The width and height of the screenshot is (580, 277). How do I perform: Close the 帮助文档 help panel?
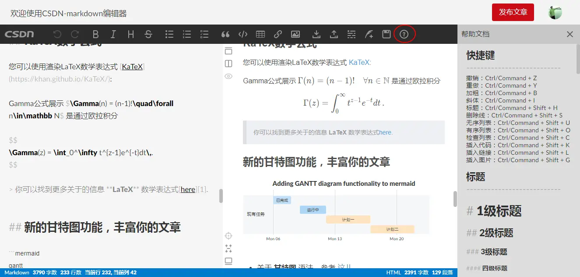(570, 34)
